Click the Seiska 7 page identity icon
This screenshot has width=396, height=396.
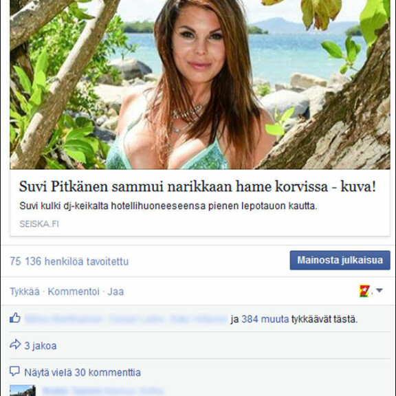tap(364, 291)
